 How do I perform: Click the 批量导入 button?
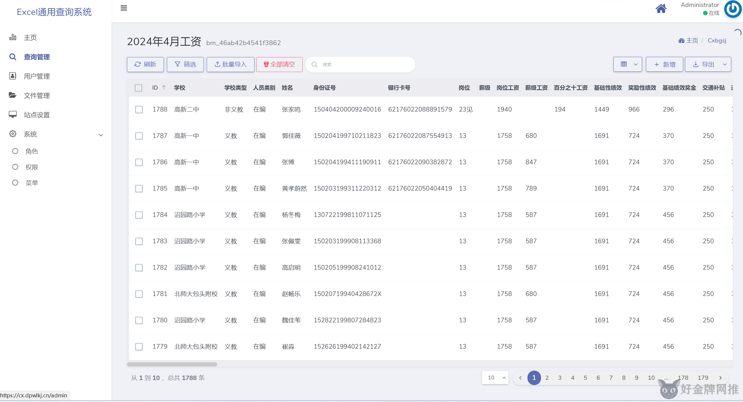(x=230, y=64)
